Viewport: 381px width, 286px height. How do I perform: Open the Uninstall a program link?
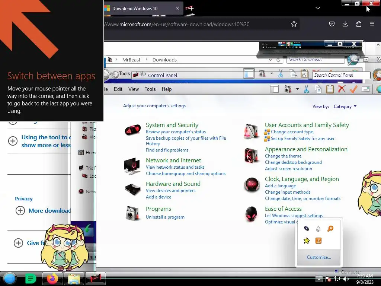(x=165, y=217)
